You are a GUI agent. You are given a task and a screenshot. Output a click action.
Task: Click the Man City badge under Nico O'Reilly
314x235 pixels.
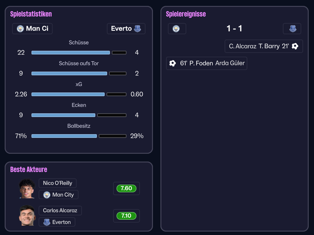(47, 195)
